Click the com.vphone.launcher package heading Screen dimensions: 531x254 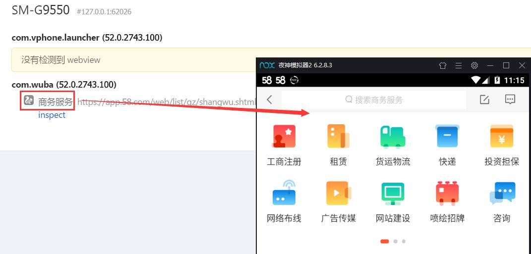pos(87,38)
